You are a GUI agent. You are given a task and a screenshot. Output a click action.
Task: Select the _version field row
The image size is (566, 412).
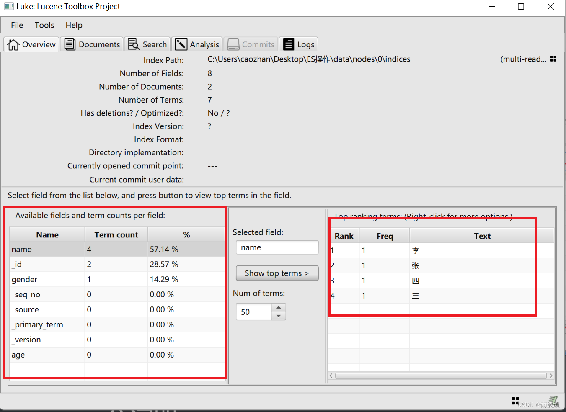117,340
